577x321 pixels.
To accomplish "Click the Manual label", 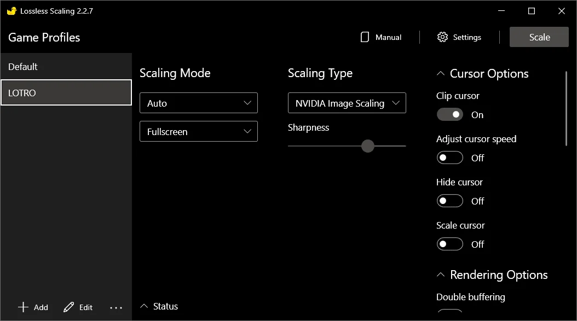I will (x=388, y=37).
